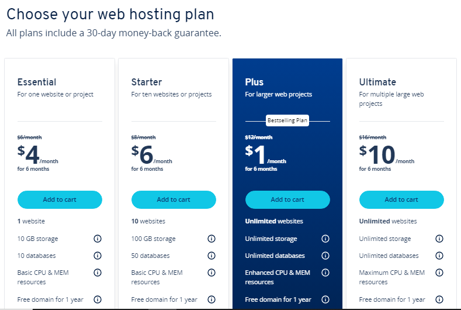Add the Plus plan to cart

[x=287, y=199]
